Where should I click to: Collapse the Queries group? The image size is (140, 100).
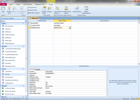click(x=23, y=46)
